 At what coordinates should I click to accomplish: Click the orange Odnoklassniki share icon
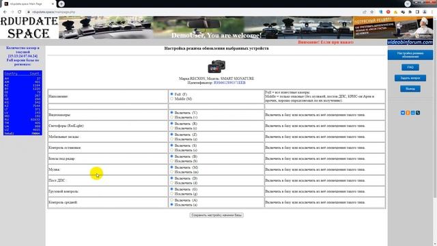(408, 113)
